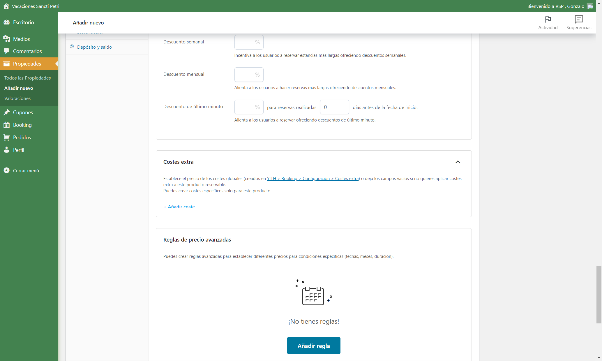This screenshot has height=361, width=602.
Task: Click the ¡No tienes reglas! message
Action: coord(314,321)
